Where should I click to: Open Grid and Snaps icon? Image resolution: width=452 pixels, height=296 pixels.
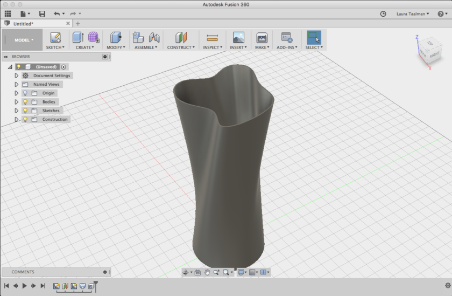(x=252, y=272)
